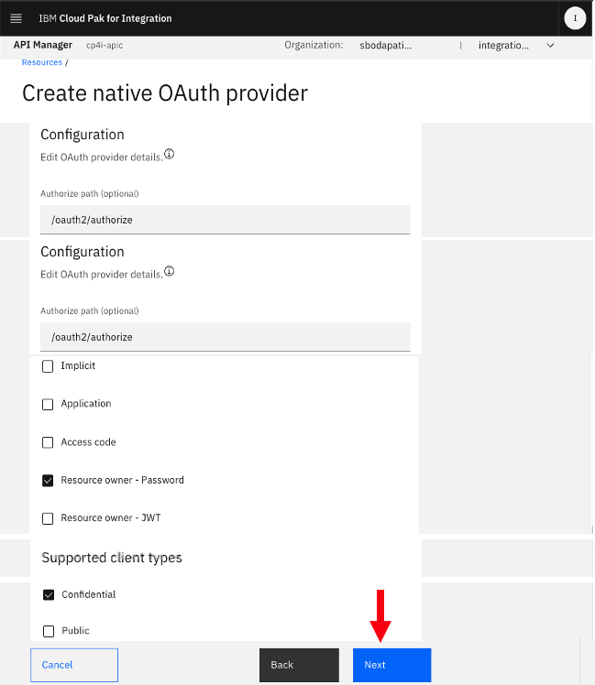Click the Cancel button
The height and width of the screenshot is (685, 595).
click(x=74, y=665)
